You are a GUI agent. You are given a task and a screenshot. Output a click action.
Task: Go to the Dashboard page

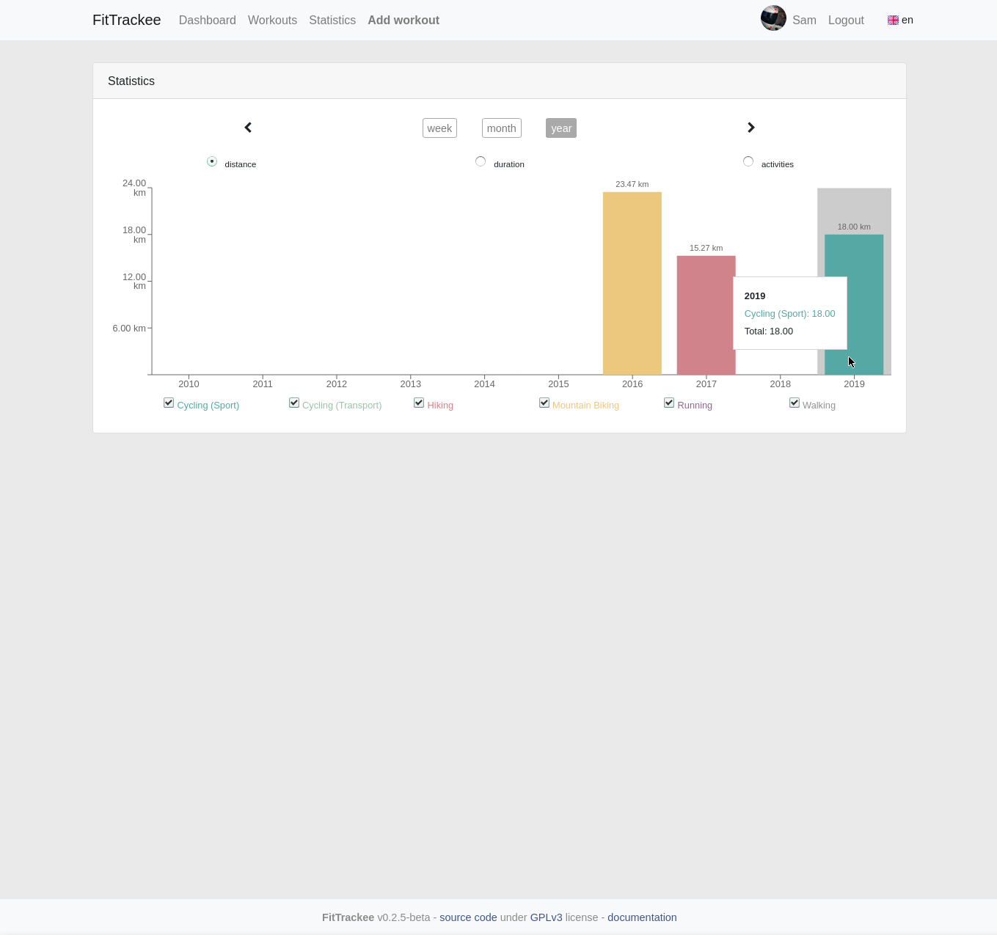207,21
